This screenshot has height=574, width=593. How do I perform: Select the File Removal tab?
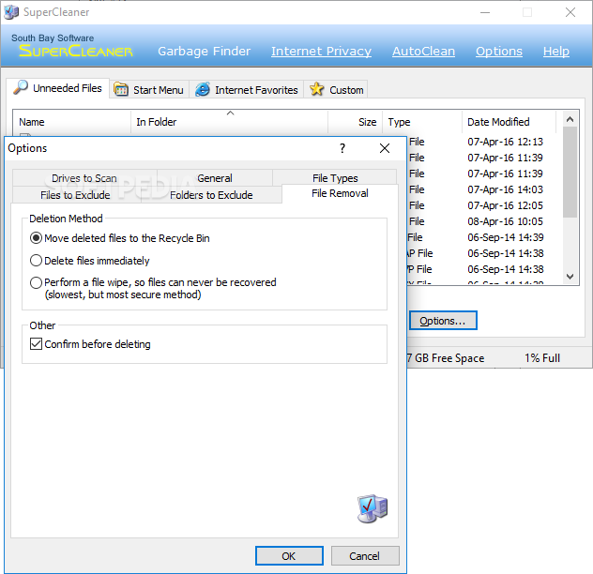point(340,193)
